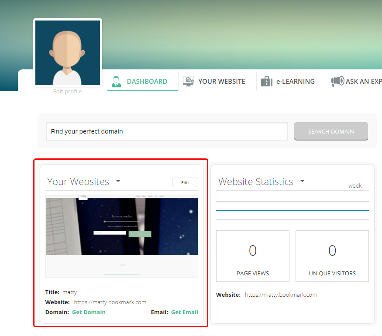This screenshot has width=382, height=336.
Task: Click the Get Email link
Action: (184, 312)
